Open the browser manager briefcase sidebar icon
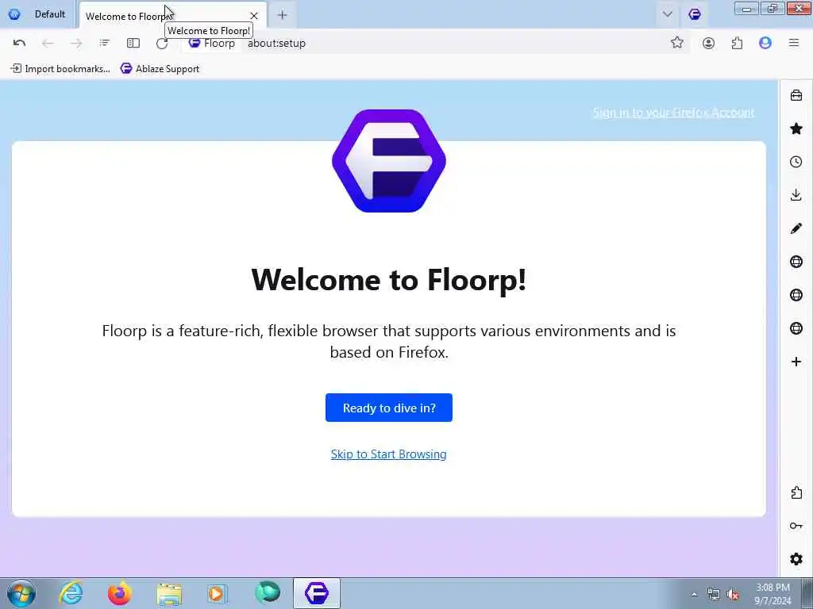This screenshot has height=609, width=813. [796, 95]
